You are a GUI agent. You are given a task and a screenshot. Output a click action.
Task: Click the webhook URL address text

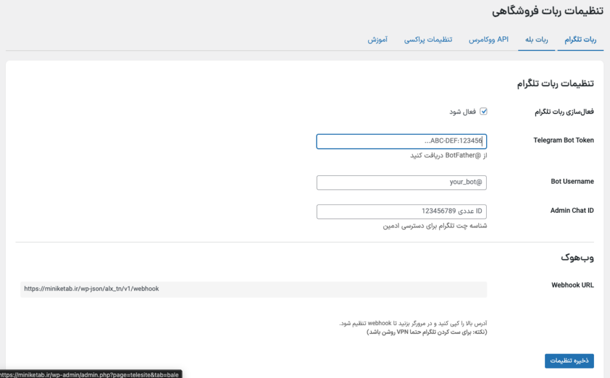pos(92,289)
